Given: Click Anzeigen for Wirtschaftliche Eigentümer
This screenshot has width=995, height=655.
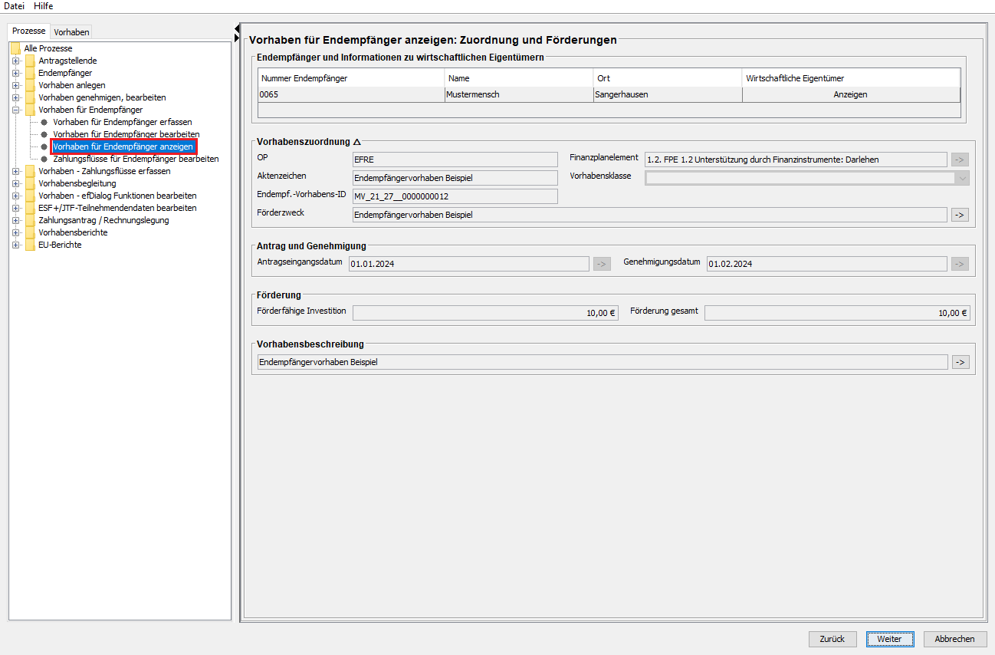Looking at the screenshot, I should pos(851,94).
